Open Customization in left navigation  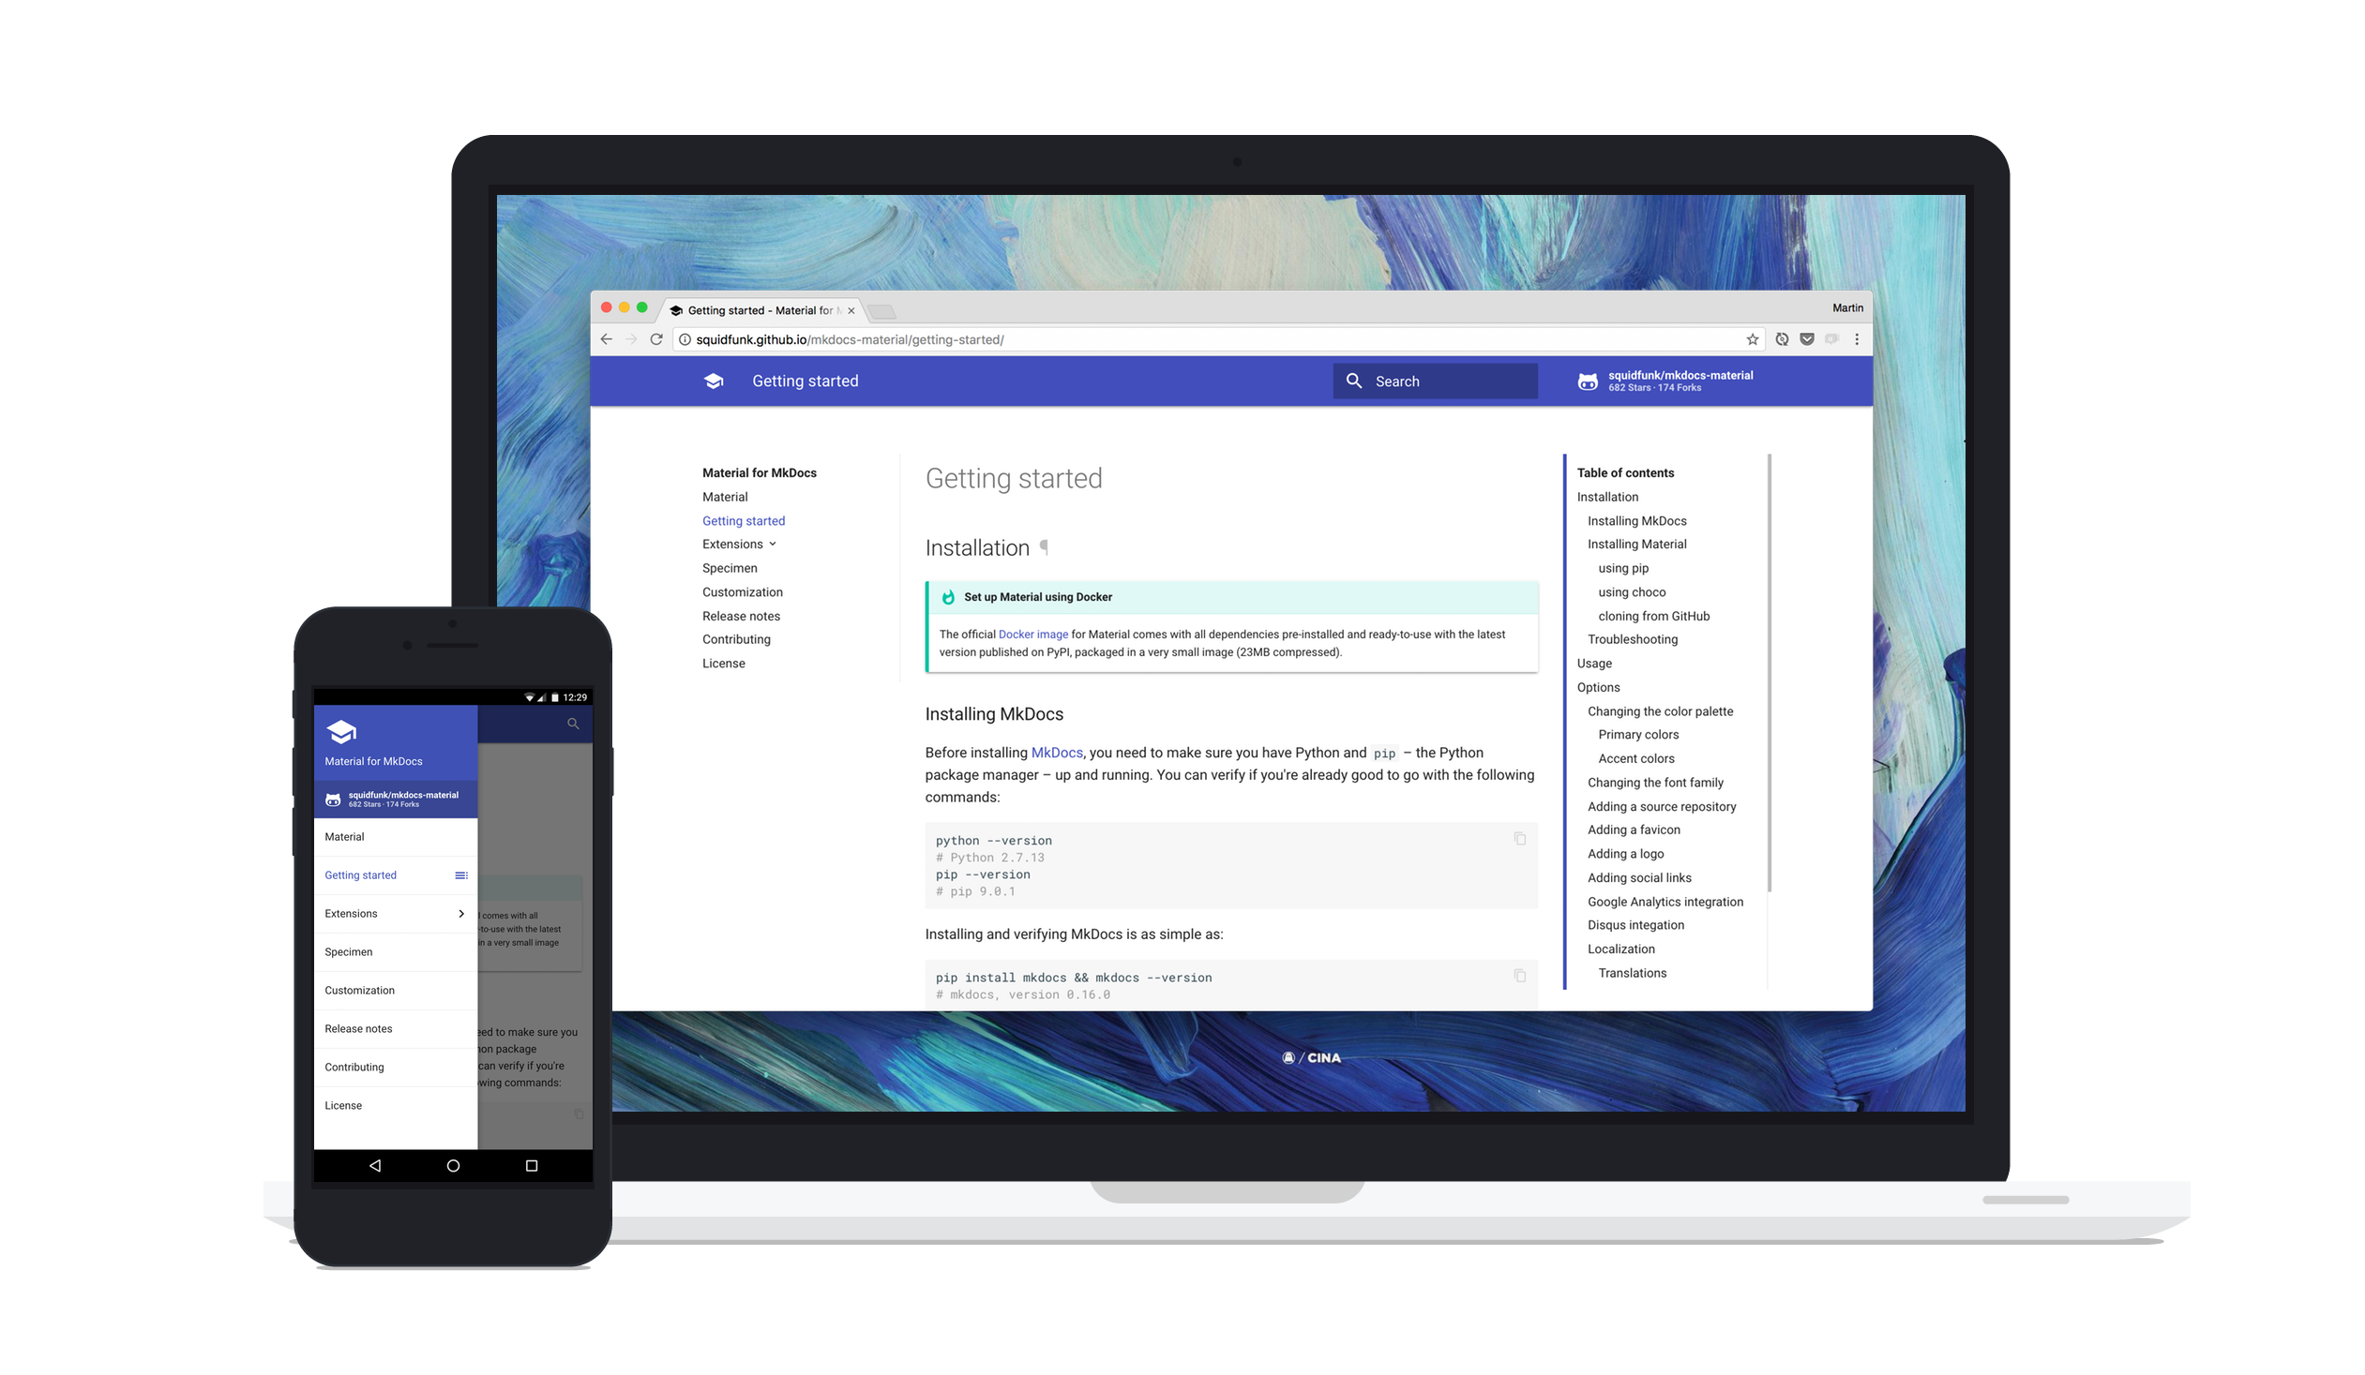click(x=742, y=591)
